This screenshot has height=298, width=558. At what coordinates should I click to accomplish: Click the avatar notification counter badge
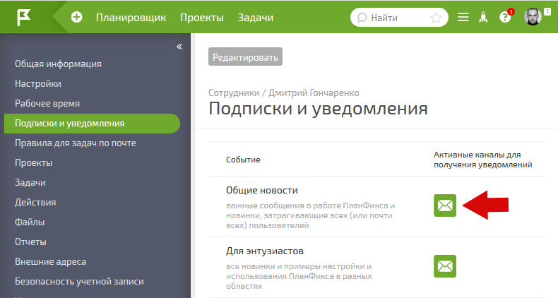point(547,12)
